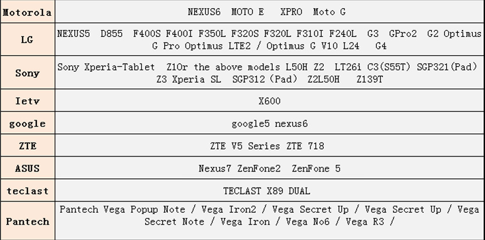Click the Sony brand label
This screenshot has height=240, width=485.
(x=27, y=73)
